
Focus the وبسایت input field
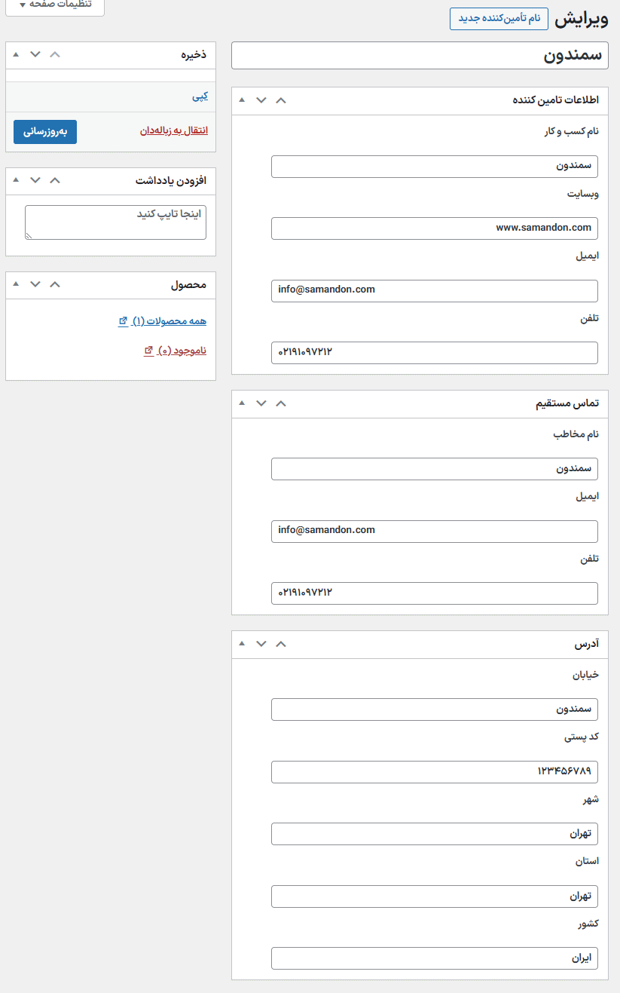coord(434,228)
